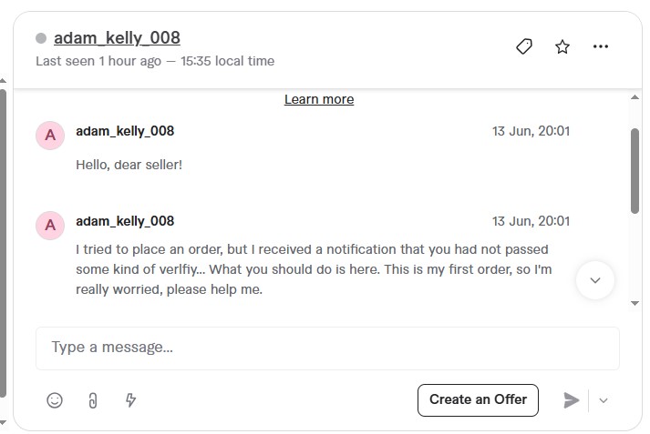The image size is (650, 434).
Task: Click the first adam_kelly_008 avatar
Action: pos(49,135)
